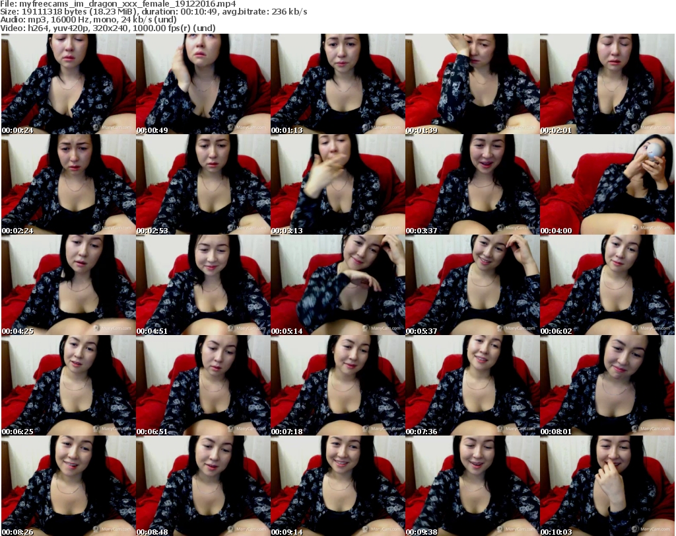This screenshot has height=536, width=676.
Task: Click the thumbnail stamped 00:01:13
Action: tap(337, 84)
